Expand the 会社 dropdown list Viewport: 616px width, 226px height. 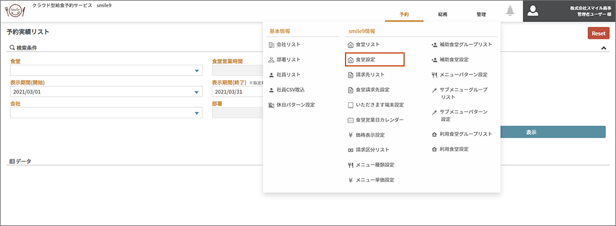[106, 113]
